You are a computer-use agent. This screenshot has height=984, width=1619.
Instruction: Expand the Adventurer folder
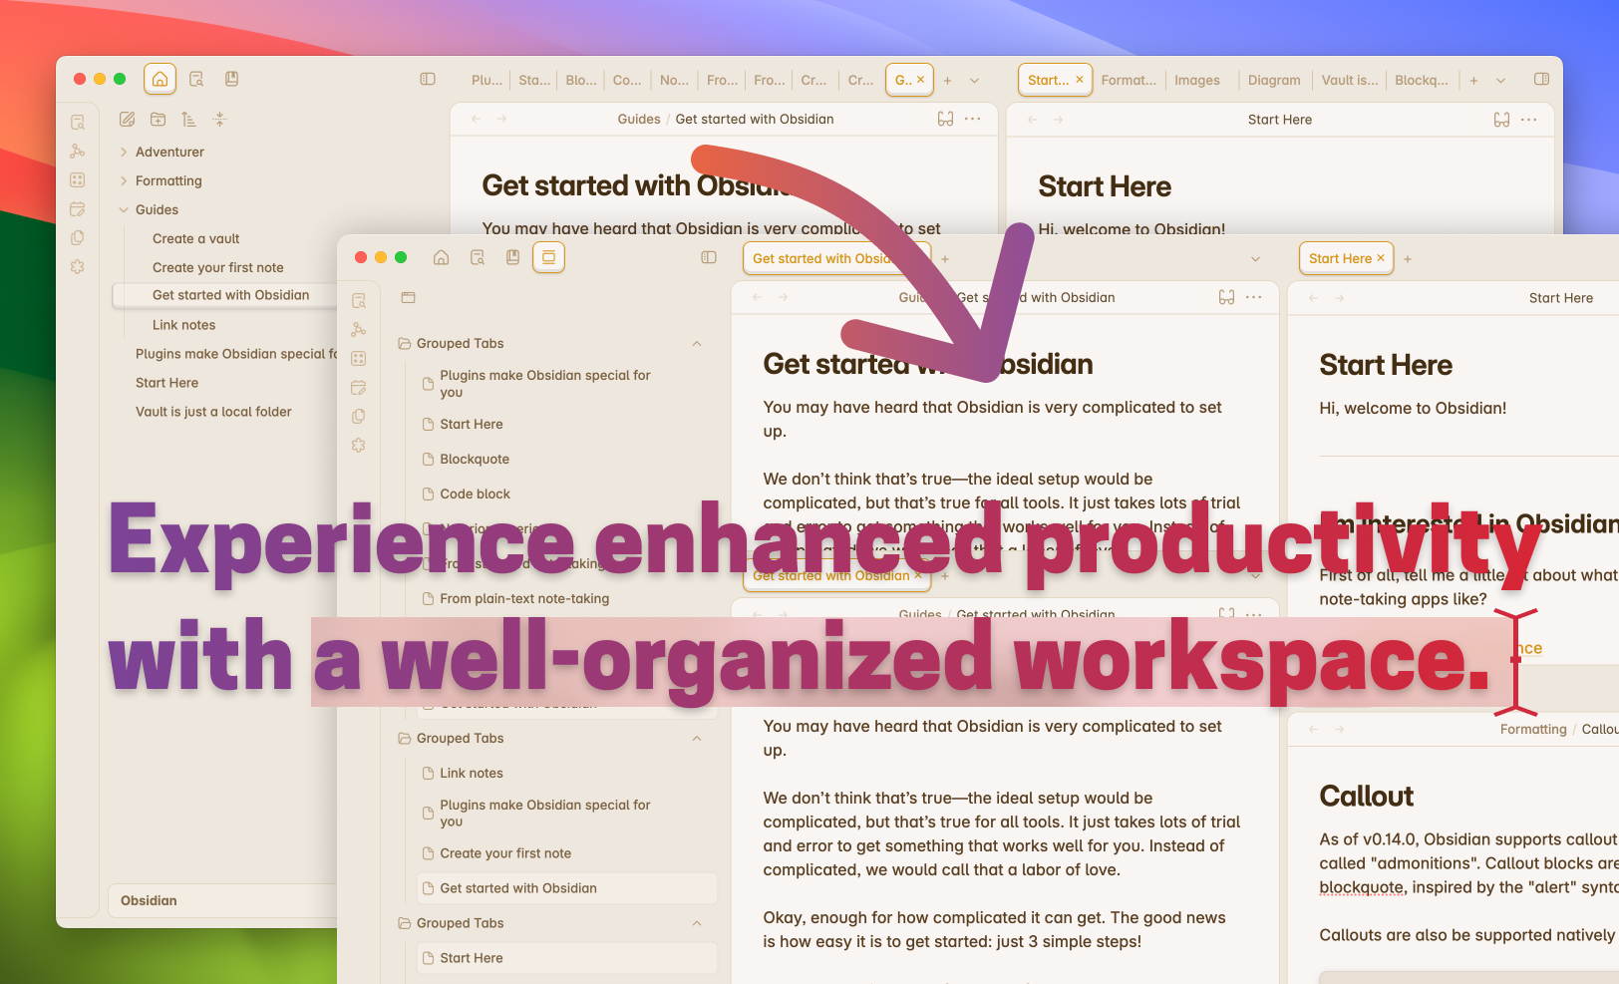[169, 152]
